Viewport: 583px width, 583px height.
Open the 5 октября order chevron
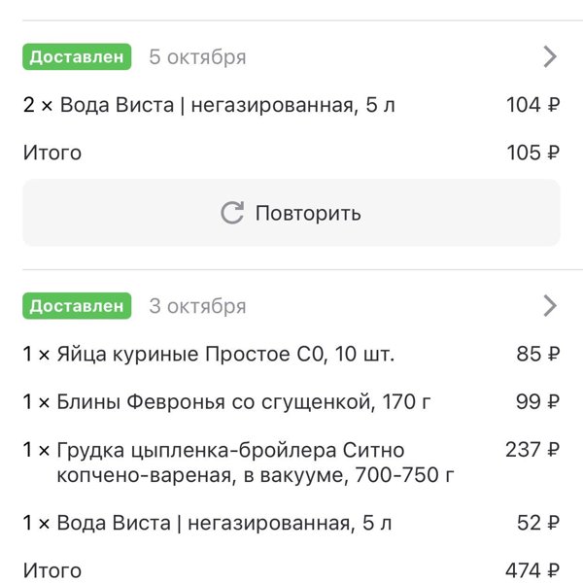[550, 57]
